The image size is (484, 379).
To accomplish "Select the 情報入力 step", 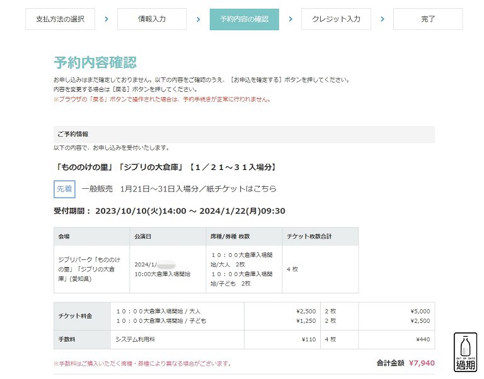I will 152,19.
